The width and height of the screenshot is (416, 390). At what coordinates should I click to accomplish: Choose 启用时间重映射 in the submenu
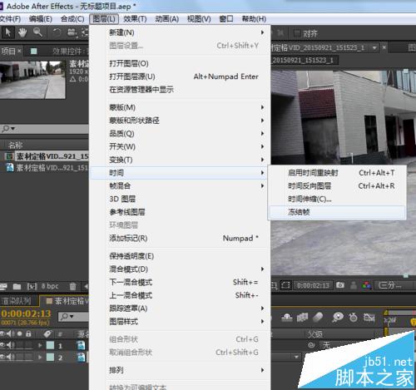coord(337,173)
